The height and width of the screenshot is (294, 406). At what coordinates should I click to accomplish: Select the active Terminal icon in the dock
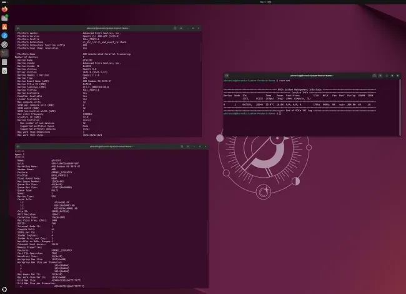[x=4, y=53]
